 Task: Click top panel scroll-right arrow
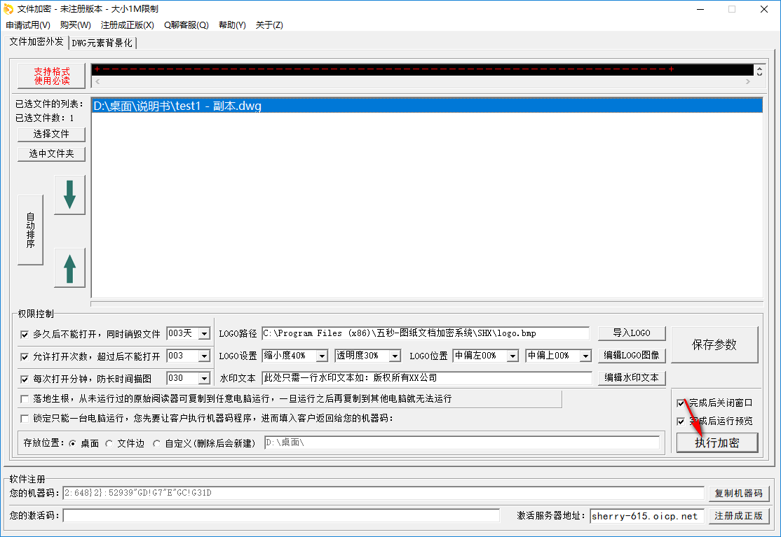pyautogui.click(x=747, y=81)
